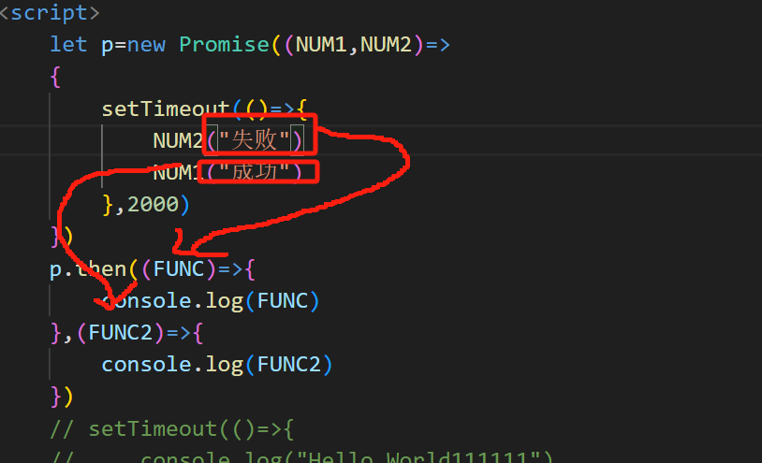This screenshot has width=762, height=463.
Task: Click NUM2 in the Promise parameter list
Action: [x=386, y=45]
